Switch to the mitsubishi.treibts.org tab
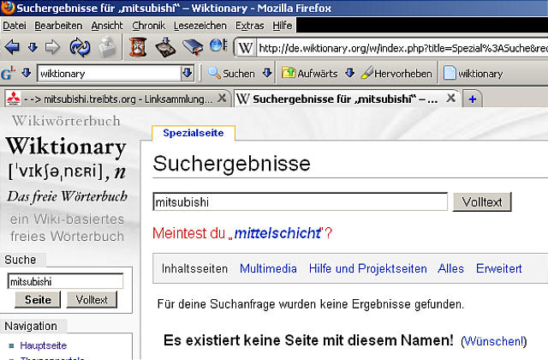548x360 pixels. pyautogui.click(x=110, y=98)
